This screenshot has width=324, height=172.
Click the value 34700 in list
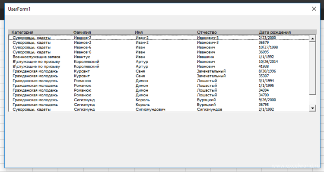tap(264, 95)
